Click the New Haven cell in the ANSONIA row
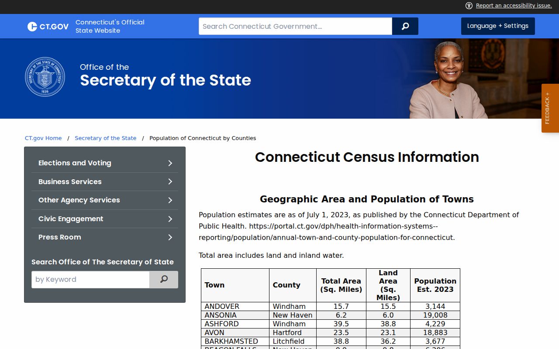The width and height of the screenshot is (559, 349). pos(293,315)
